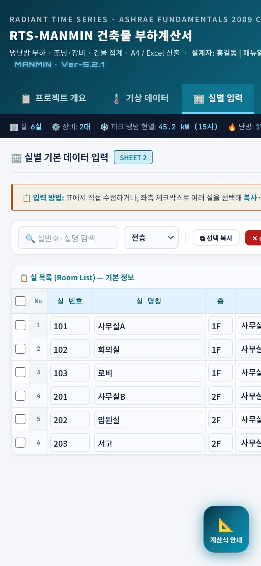Click the flame icon beside 난방
This screenshot has width=261, height=566.
tap(232, 127)
